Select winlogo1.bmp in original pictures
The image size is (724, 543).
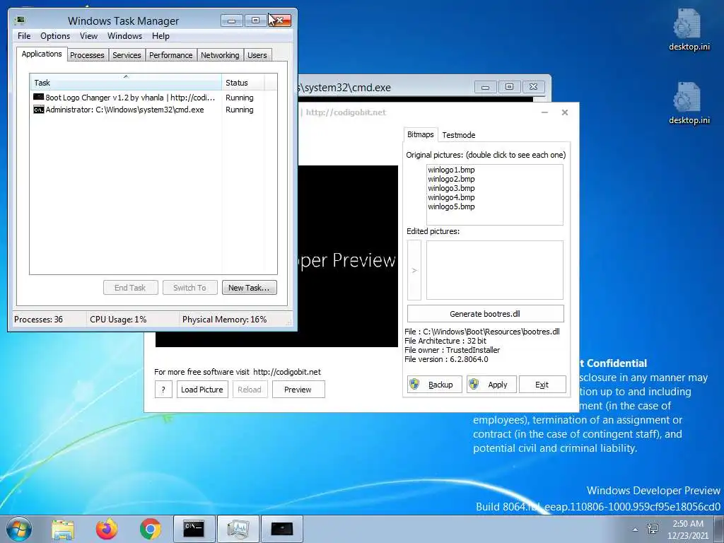click(x=451, y=170)
